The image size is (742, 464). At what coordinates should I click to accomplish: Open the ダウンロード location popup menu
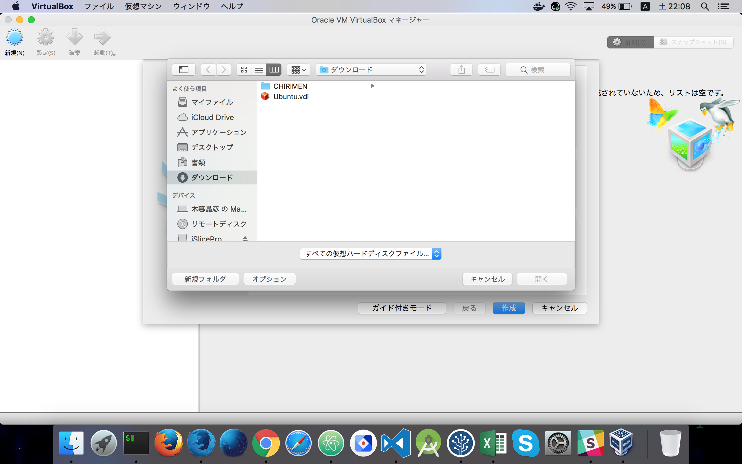point(371,70)
